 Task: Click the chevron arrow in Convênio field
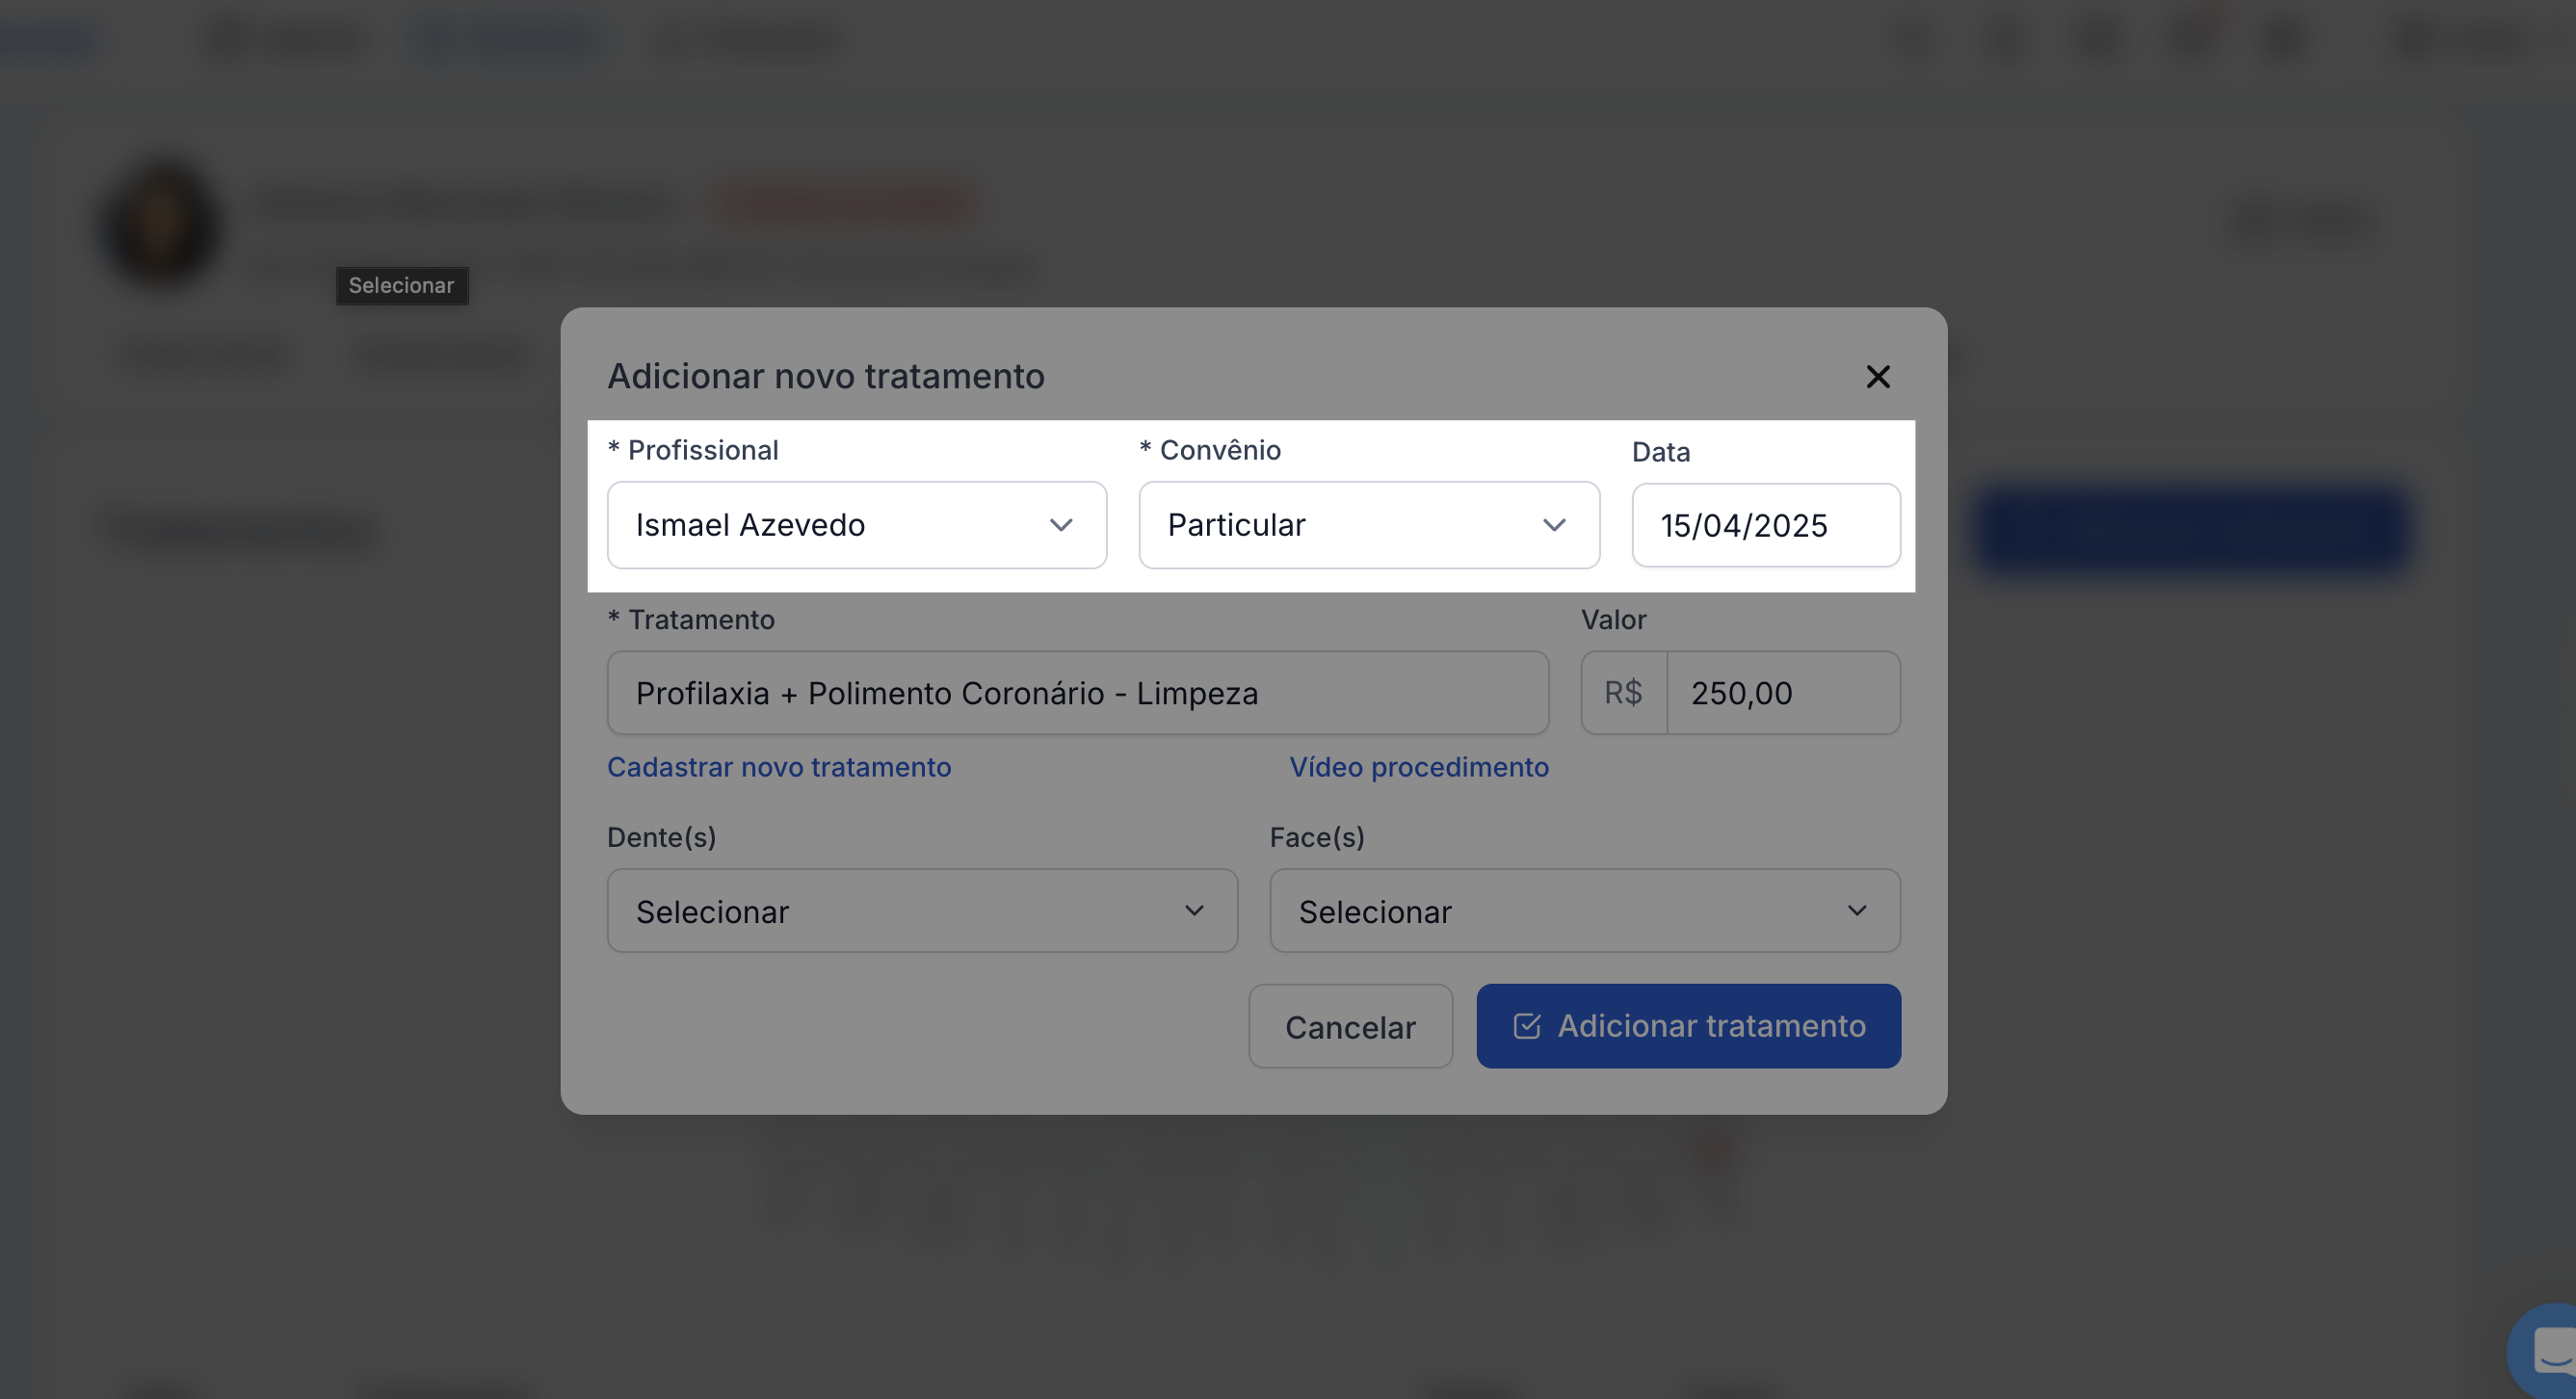coord(1553,525)
